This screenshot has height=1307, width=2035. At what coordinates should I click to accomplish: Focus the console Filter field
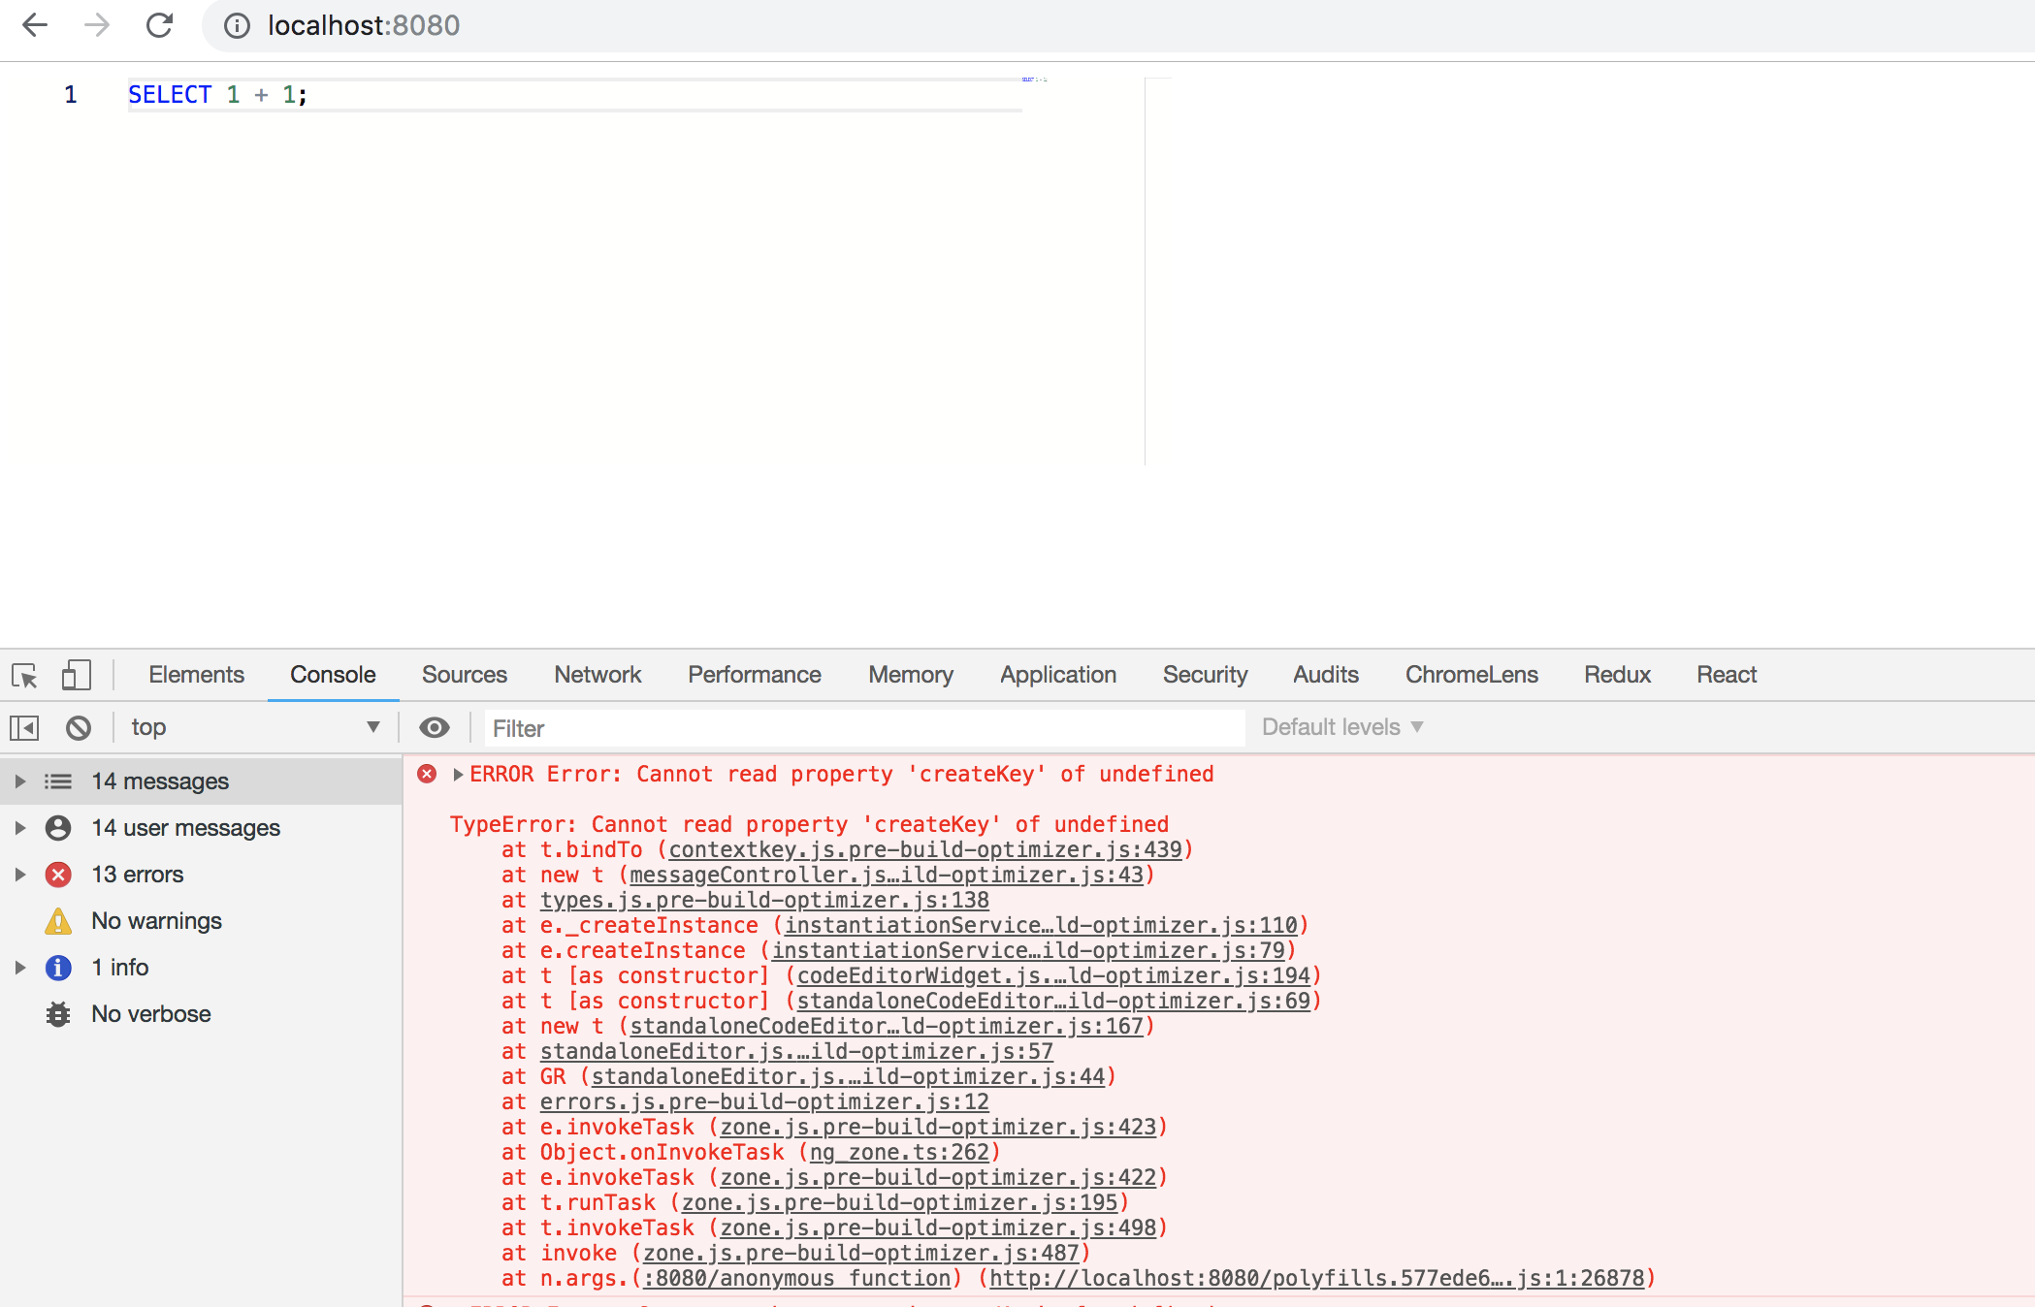(x=863, y=728)
